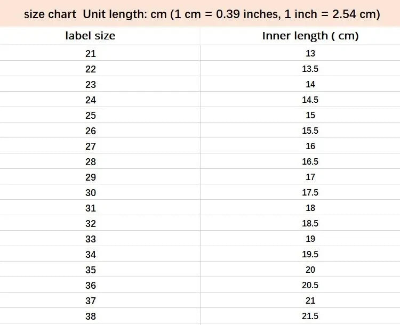Click the inner length 14.5 cell
This screenshot has width=400, height=325.
(310, 100)
